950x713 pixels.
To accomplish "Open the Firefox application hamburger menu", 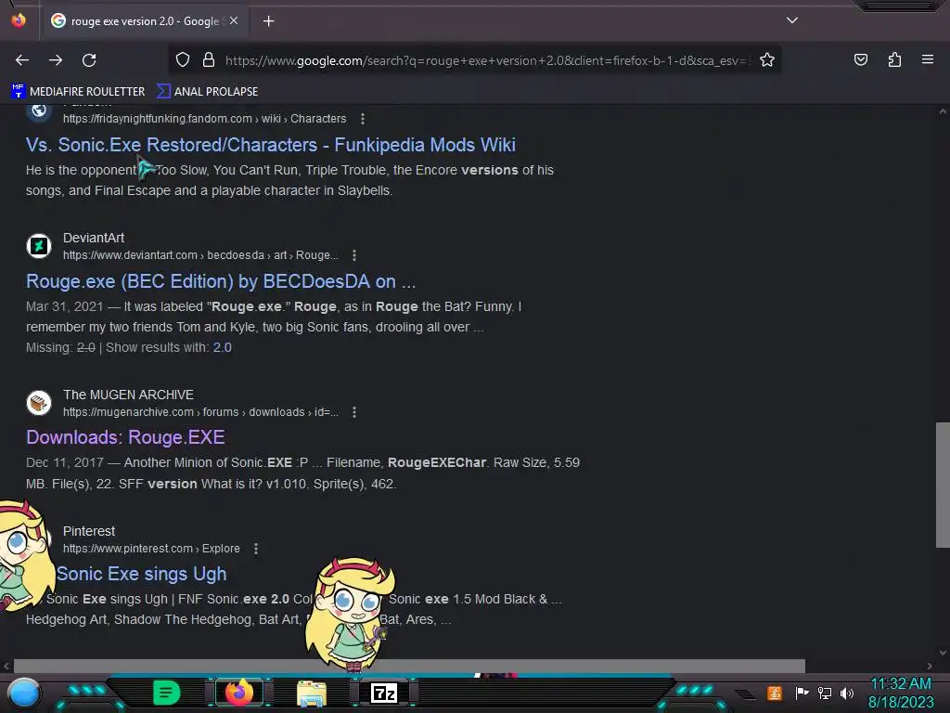I will click(x=928, y=59).
